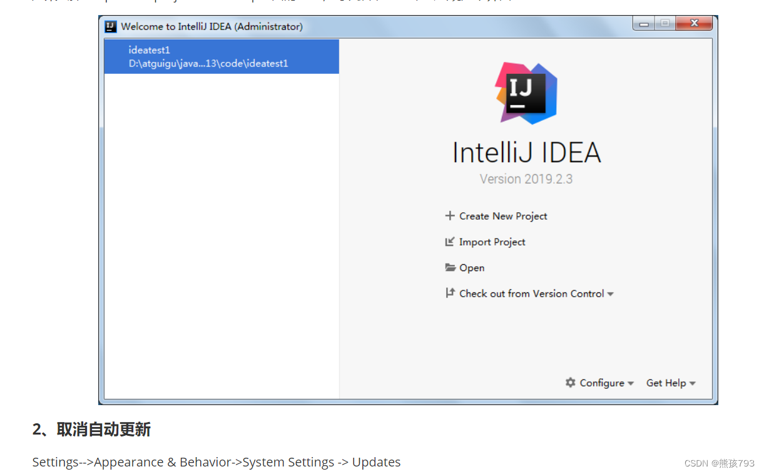The image size is (764, 474).
Task: Maximize the Welcome window
Action: [x=665, y=24]
